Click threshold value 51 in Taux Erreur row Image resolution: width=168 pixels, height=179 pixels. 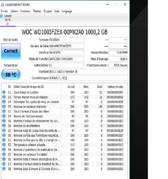click(x=101, y=92)
